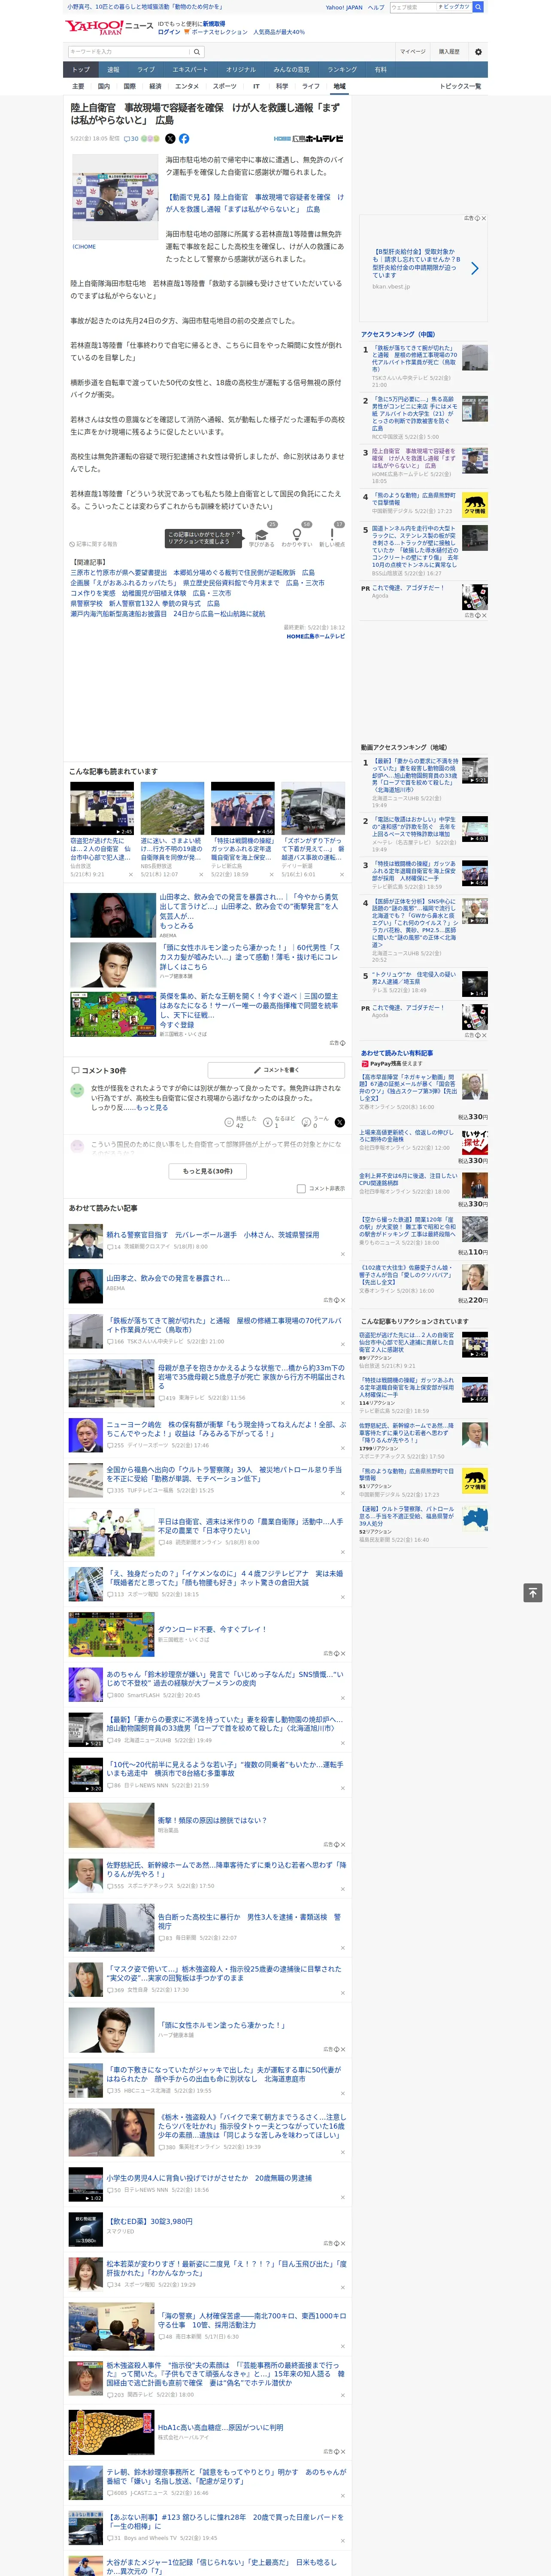551x2576 pixels.
Task: Click the first commenter's green avatar
Action: tap(77, 1090)
